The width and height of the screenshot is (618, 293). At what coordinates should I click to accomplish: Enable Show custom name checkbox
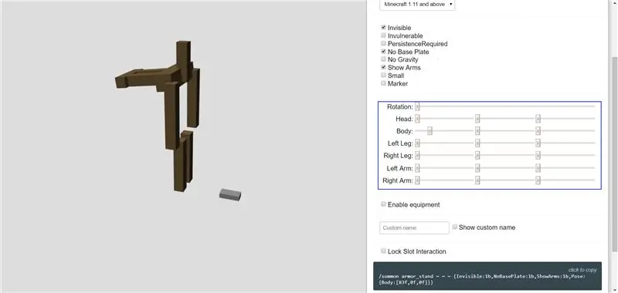click(455, 227)
